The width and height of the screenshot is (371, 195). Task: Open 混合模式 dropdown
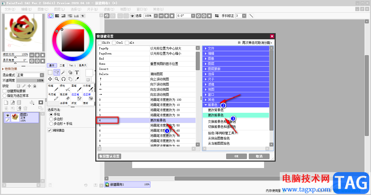click(x=30, y=75)
